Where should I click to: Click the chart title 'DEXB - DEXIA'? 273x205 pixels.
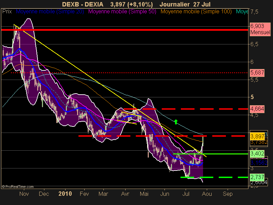pos(83,4)
